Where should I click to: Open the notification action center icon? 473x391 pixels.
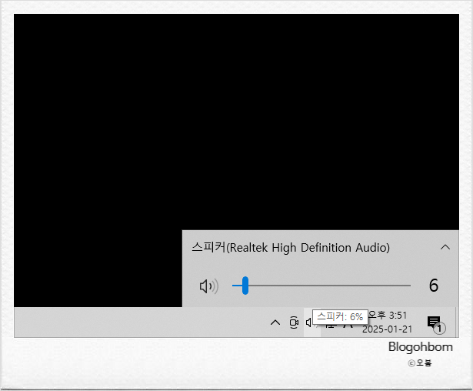436,324
